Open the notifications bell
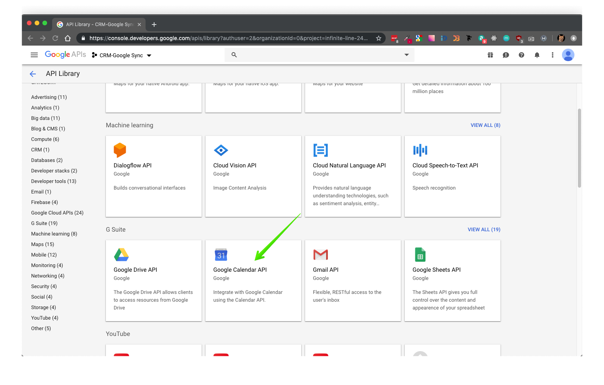The height and width of the screenshot is (385, 604). 537,55
